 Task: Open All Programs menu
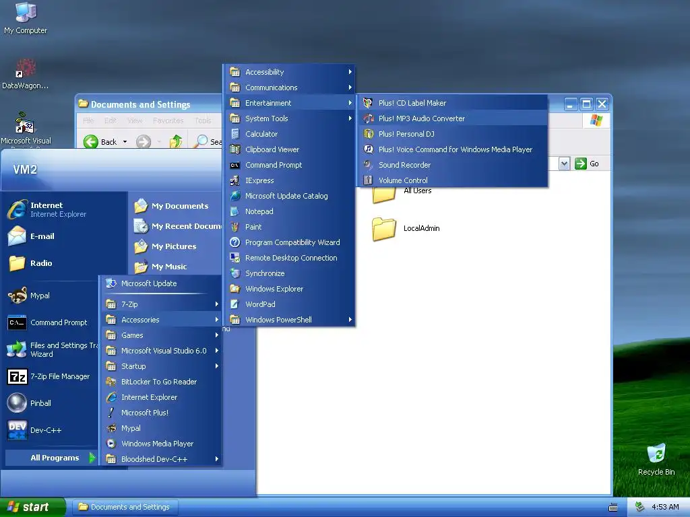(x=51, y=458)
